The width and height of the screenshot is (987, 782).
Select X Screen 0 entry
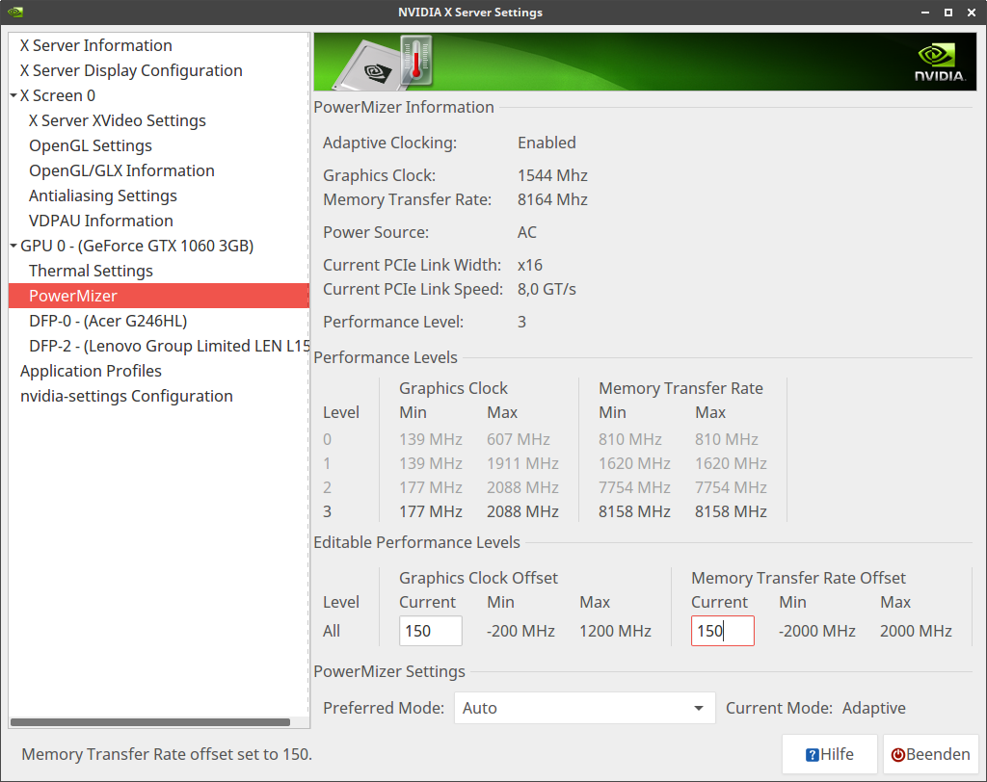(x=58, y=95)
